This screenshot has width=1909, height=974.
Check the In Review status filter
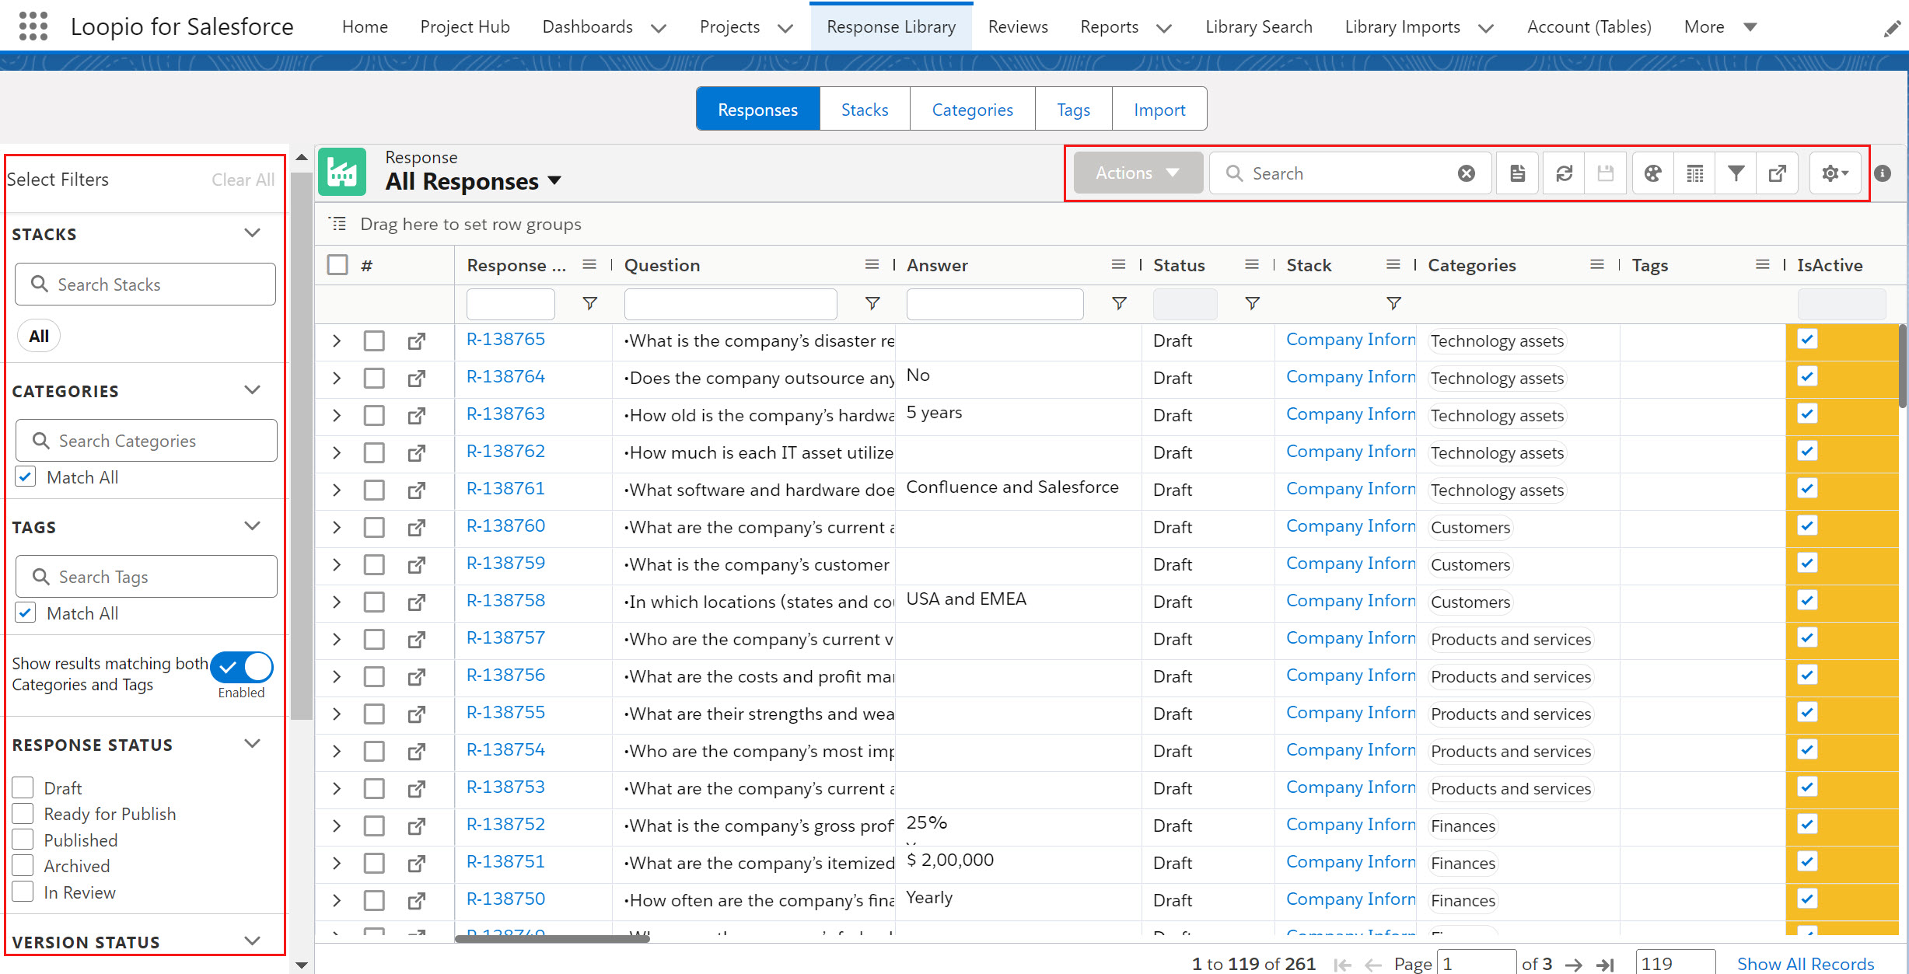23,892
